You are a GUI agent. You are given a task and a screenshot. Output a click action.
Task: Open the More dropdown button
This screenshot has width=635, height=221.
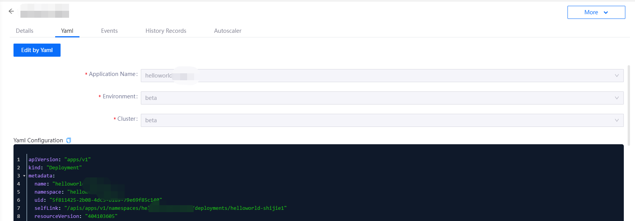596,12
